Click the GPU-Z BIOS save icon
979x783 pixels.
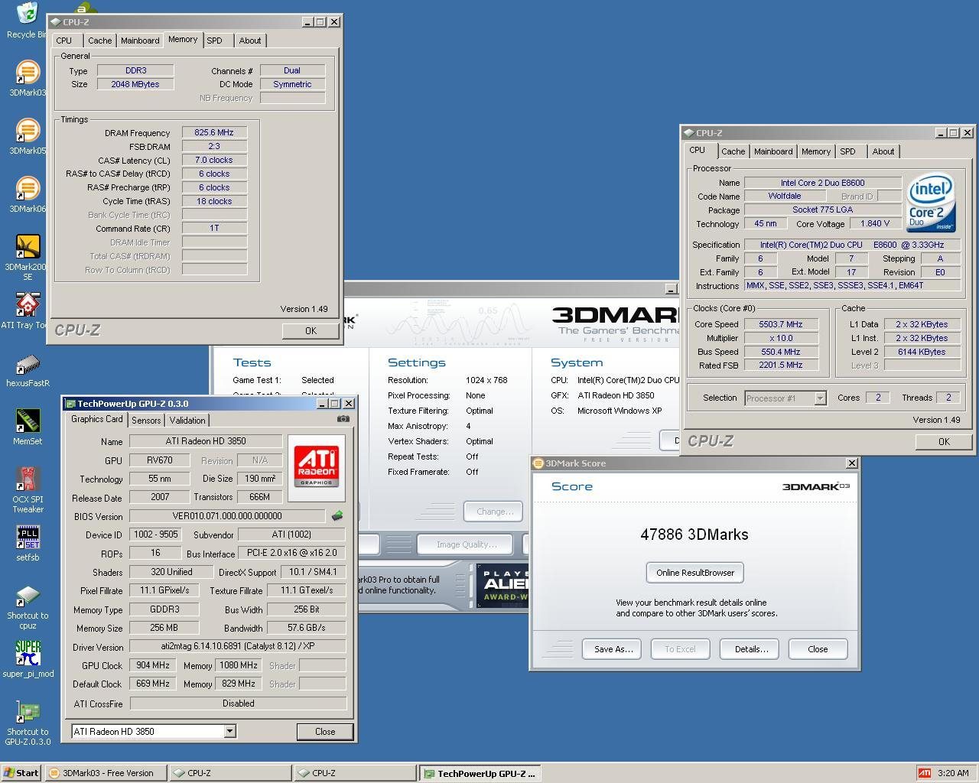[x=337, y=516]
